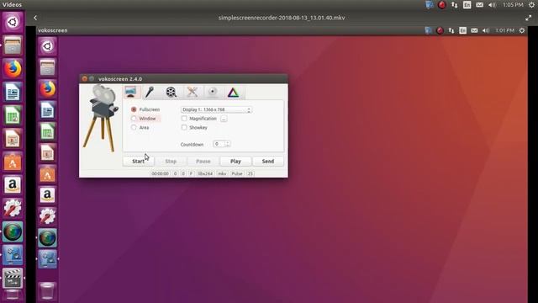The width and height of the screenshot is (538, 303).
Task: Go back using the Videos back arrow
Action: point(35,18)
